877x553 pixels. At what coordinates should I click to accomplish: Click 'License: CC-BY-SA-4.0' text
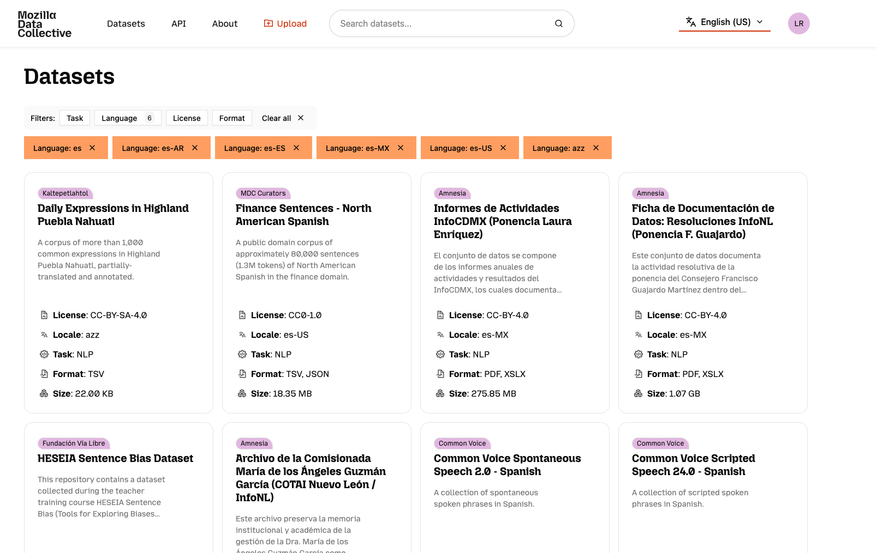point(100,315)
